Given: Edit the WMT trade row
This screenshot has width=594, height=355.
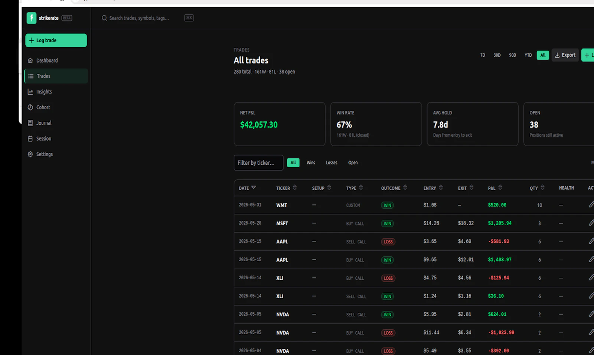Looking at the screenshot, I should (x=591, y=205).
